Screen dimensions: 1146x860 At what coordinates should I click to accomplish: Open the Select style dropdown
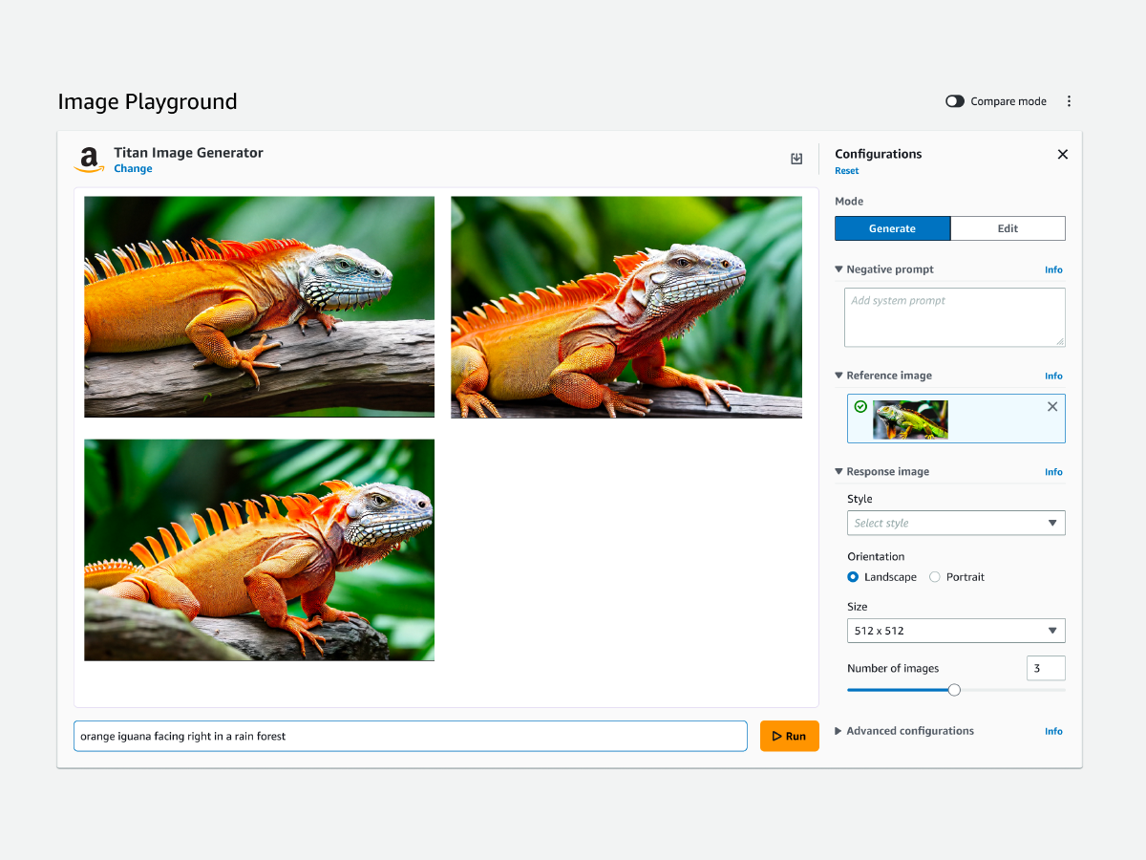(955, 524)
